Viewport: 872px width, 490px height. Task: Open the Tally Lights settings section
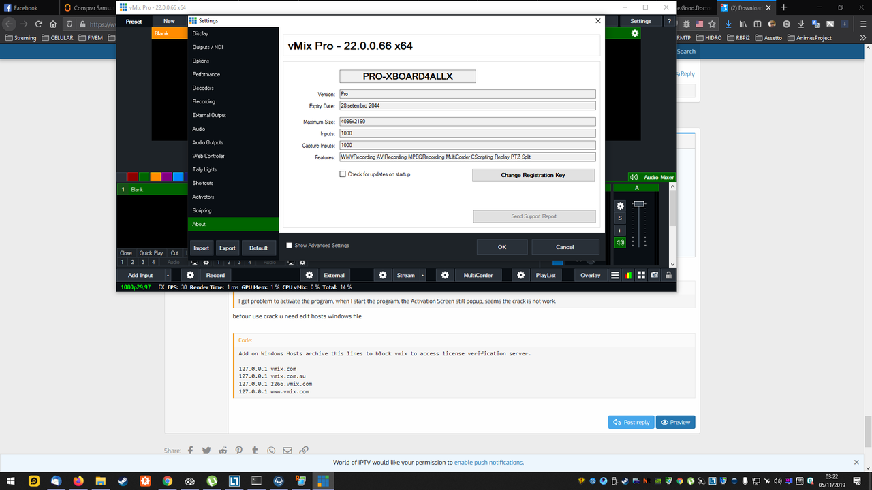coord(234,169)
